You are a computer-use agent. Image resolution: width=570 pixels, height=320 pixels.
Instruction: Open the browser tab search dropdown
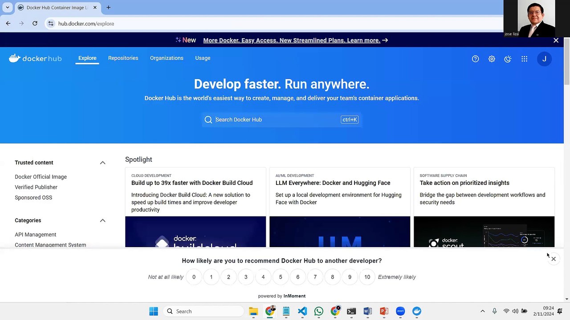pyautogui.click(x=7, y=8)
